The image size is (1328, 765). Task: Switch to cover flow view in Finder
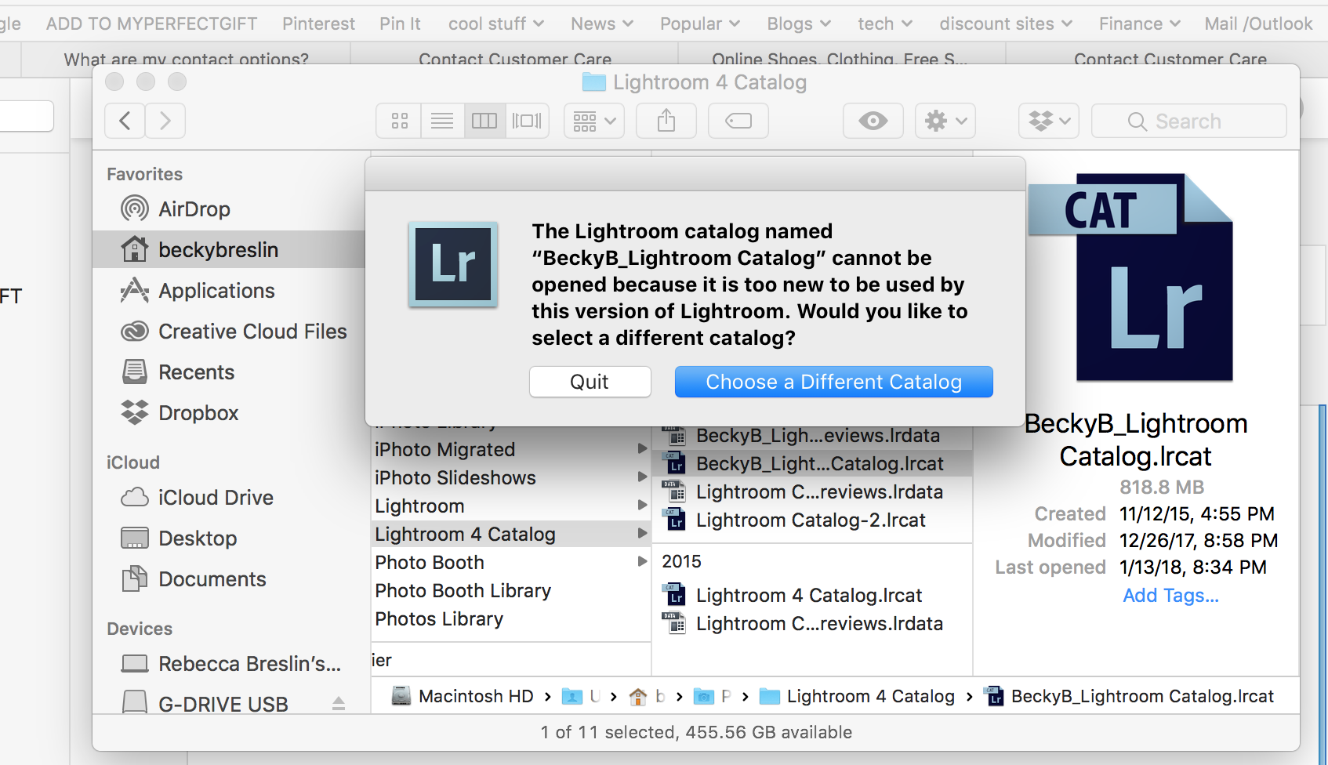click(x=527, y=121)
